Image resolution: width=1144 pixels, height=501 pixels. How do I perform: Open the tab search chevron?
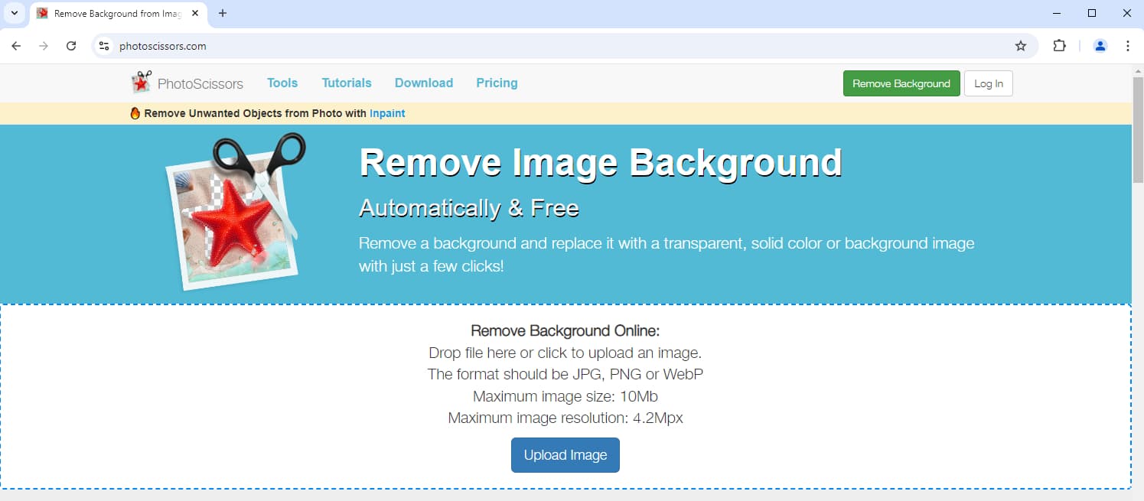pyautogui.click(x=14, y=13)
